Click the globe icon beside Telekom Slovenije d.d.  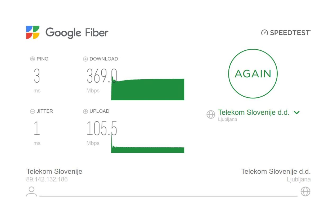coord(211,114)
